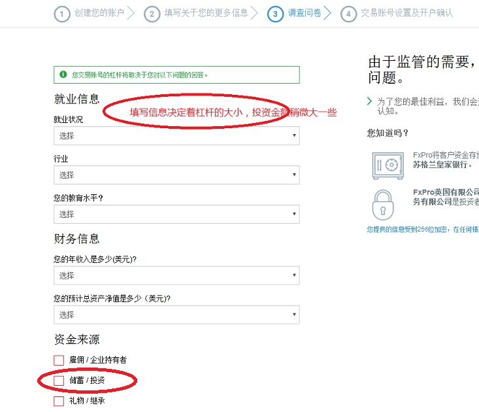Click the 填写关于您的更多信息 step label
The height and width of the screenshot is (412, 479).
[206, 14]
